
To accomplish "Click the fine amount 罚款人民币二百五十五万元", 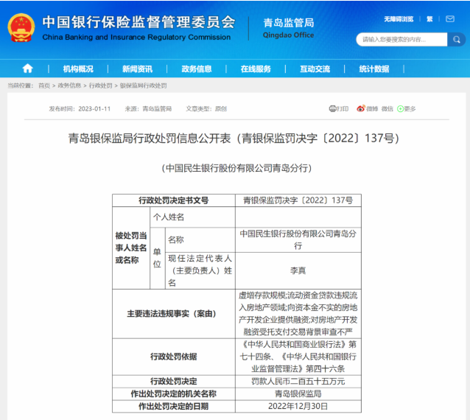I will (298, 382).
